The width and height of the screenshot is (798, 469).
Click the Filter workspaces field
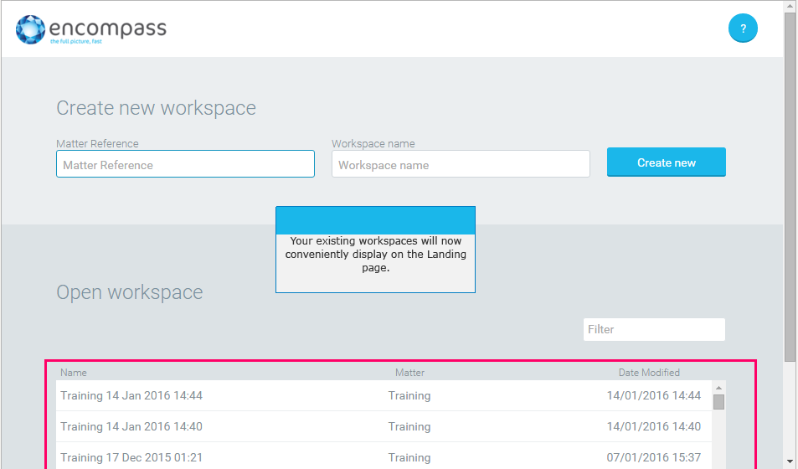654,329
